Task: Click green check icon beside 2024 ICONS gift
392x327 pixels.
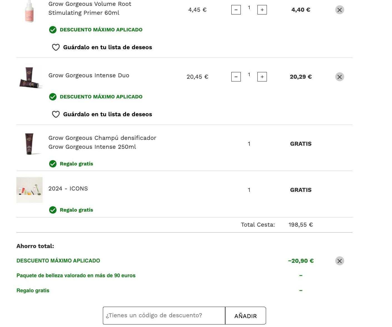Action: pos(53,210)
